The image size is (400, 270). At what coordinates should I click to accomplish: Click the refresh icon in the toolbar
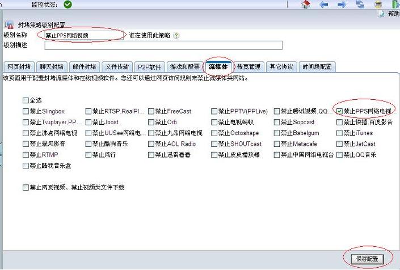pyautogui.click(x=360, y=5)
